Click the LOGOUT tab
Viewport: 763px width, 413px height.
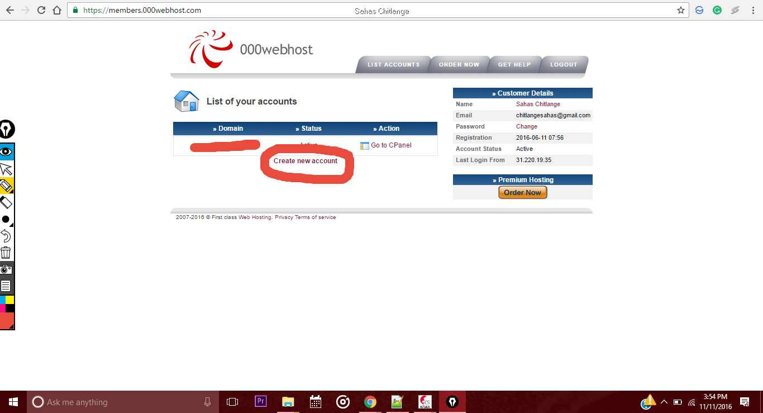(564, 65)
